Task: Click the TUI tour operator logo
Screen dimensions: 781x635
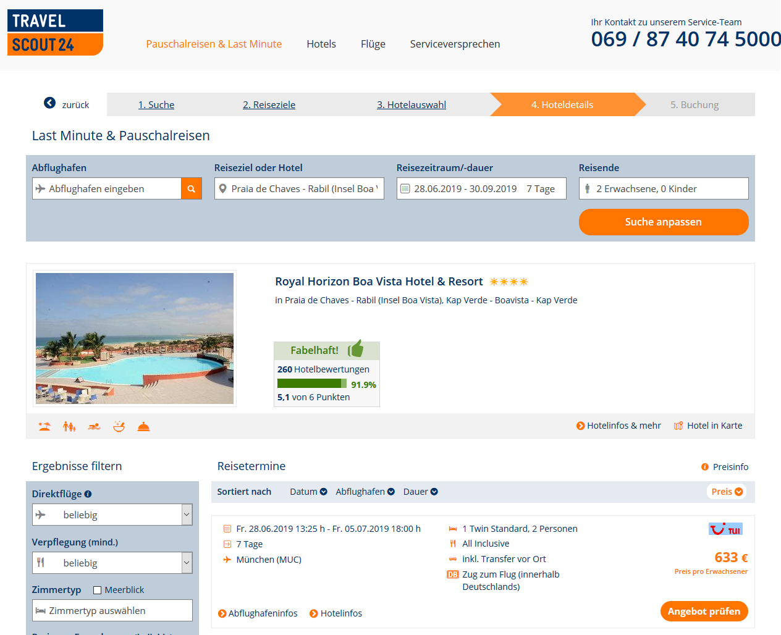Action: coord(725,529)
